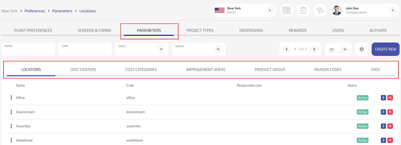Viewport: 401px width, 145px height.
Task: Click the signpost directions icon
Action: tap(320, 10)
